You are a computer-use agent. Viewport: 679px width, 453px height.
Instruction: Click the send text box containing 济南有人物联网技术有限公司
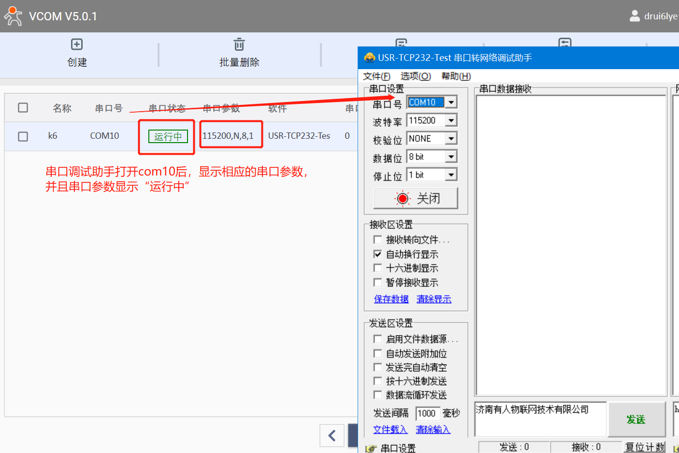click(x=540, y=419)
